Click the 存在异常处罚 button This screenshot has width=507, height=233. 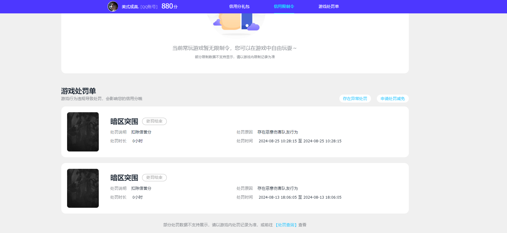click(x=355, y=99)
